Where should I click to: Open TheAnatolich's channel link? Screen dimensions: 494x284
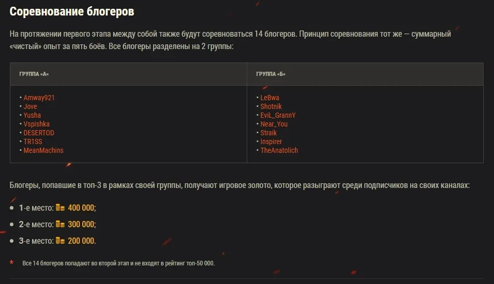pos(279,150)
